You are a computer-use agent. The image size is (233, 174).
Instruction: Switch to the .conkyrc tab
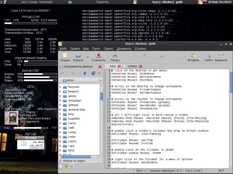point(132,66)
